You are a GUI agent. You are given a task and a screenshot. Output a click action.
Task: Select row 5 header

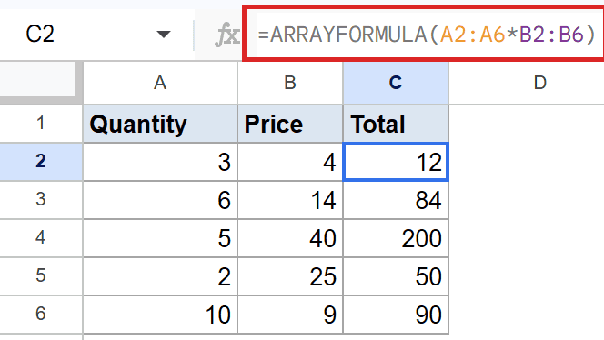click(x=41, y=276)
